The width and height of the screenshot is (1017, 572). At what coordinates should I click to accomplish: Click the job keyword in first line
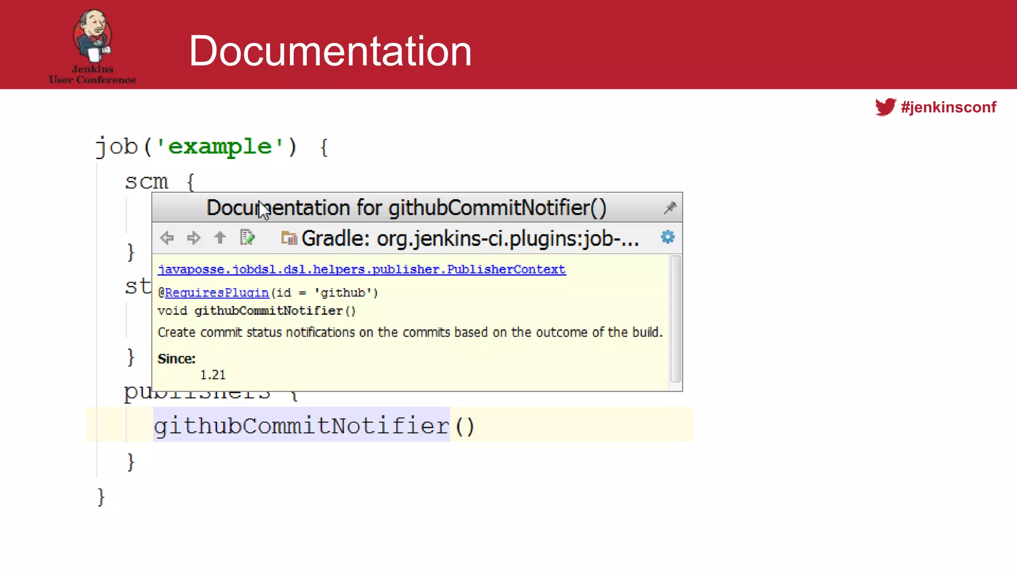click(x=117, y=147)
